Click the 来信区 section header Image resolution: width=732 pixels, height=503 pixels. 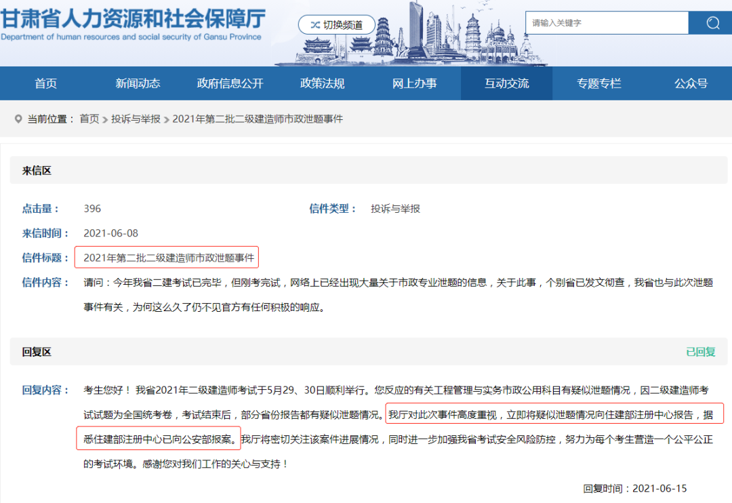point(37,171)
